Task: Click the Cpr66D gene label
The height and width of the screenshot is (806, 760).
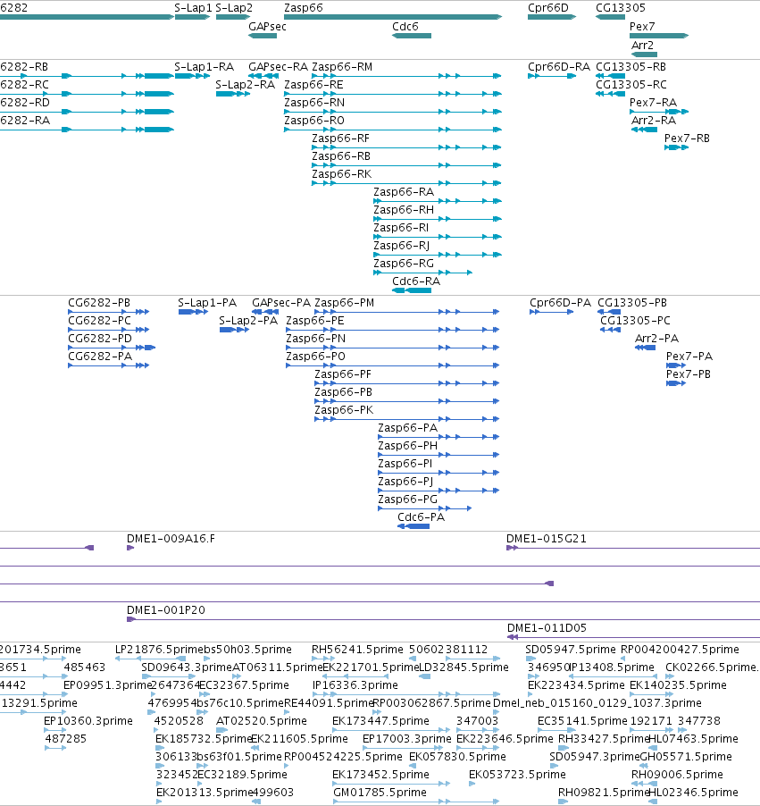Action: (548, 8)
